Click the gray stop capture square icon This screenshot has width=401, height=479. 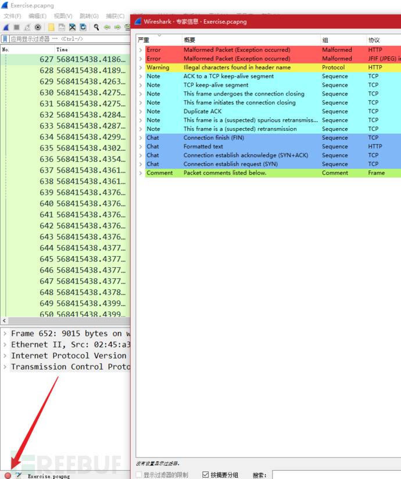click(17, 27)
